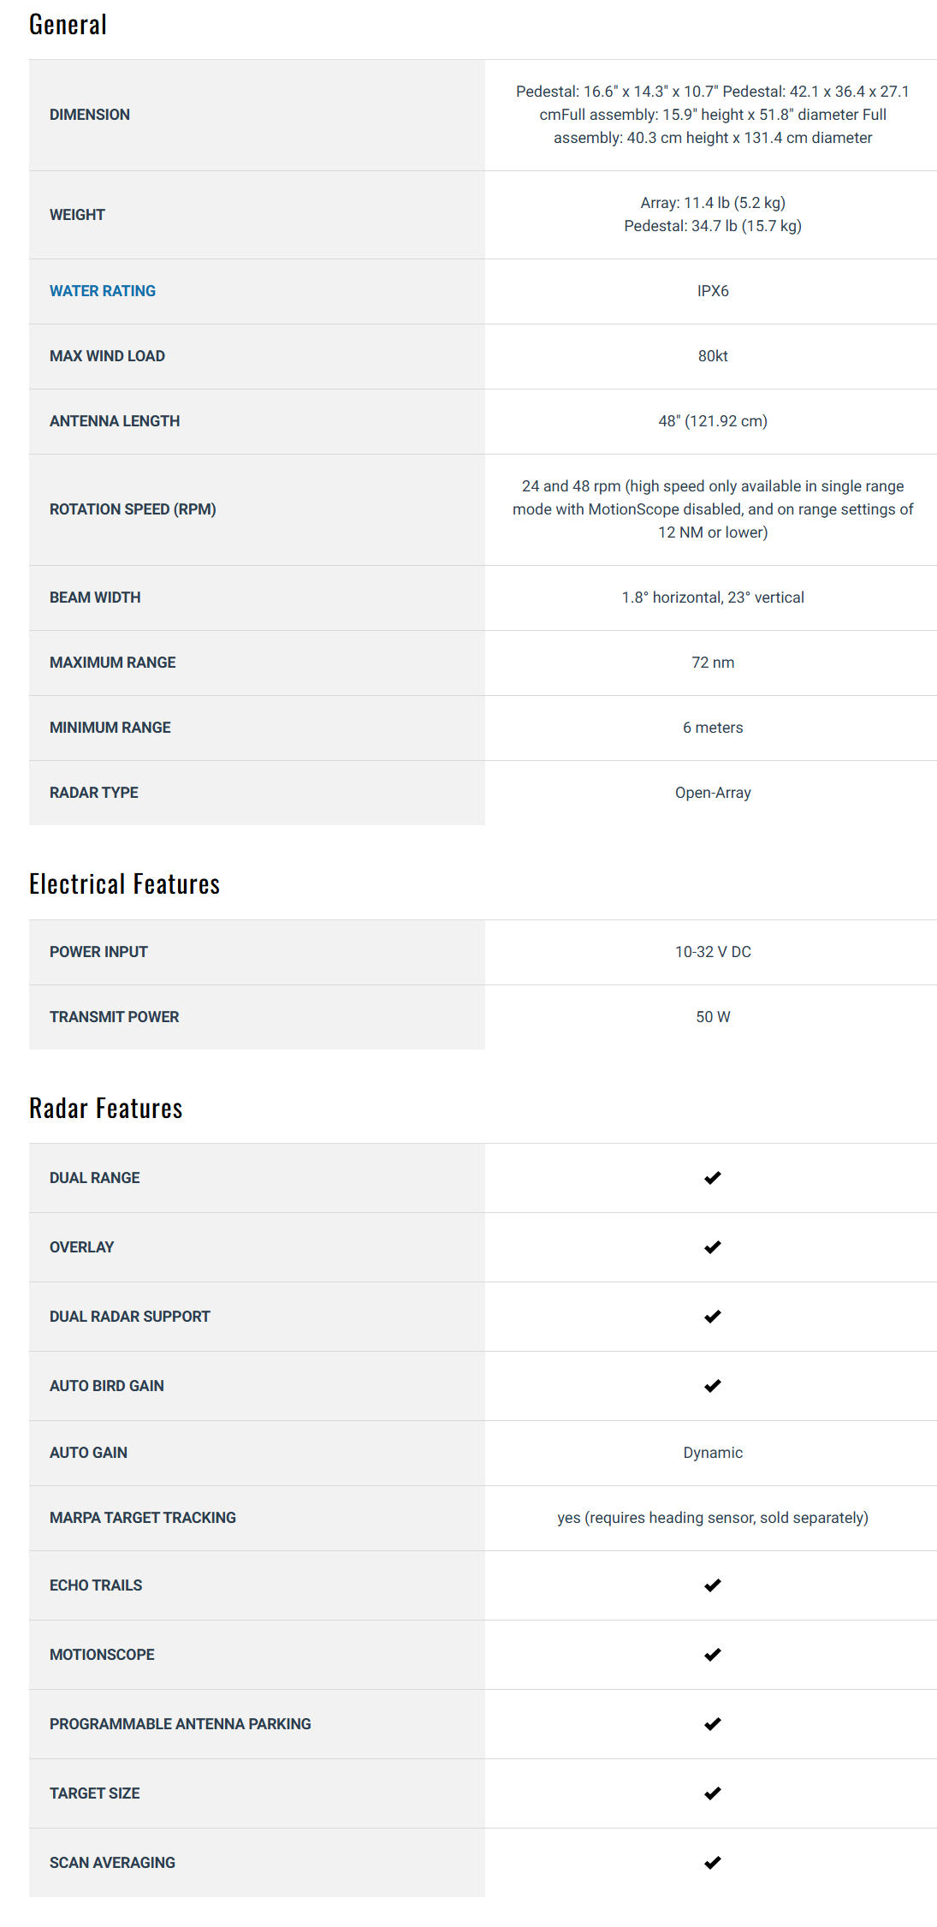Click the Target Size checkmark icon
Screen dimensions: 937x1927
(x=712, y=1793)
